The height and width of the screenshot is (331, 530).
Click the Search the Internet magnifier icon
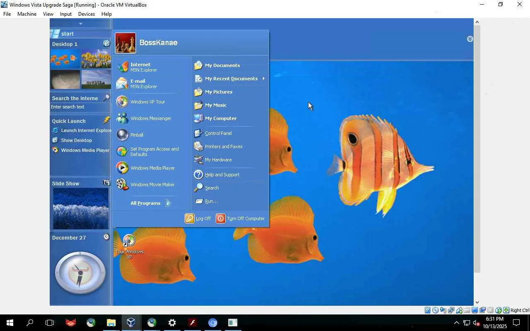pyautogui.click(x=106, y=98)
